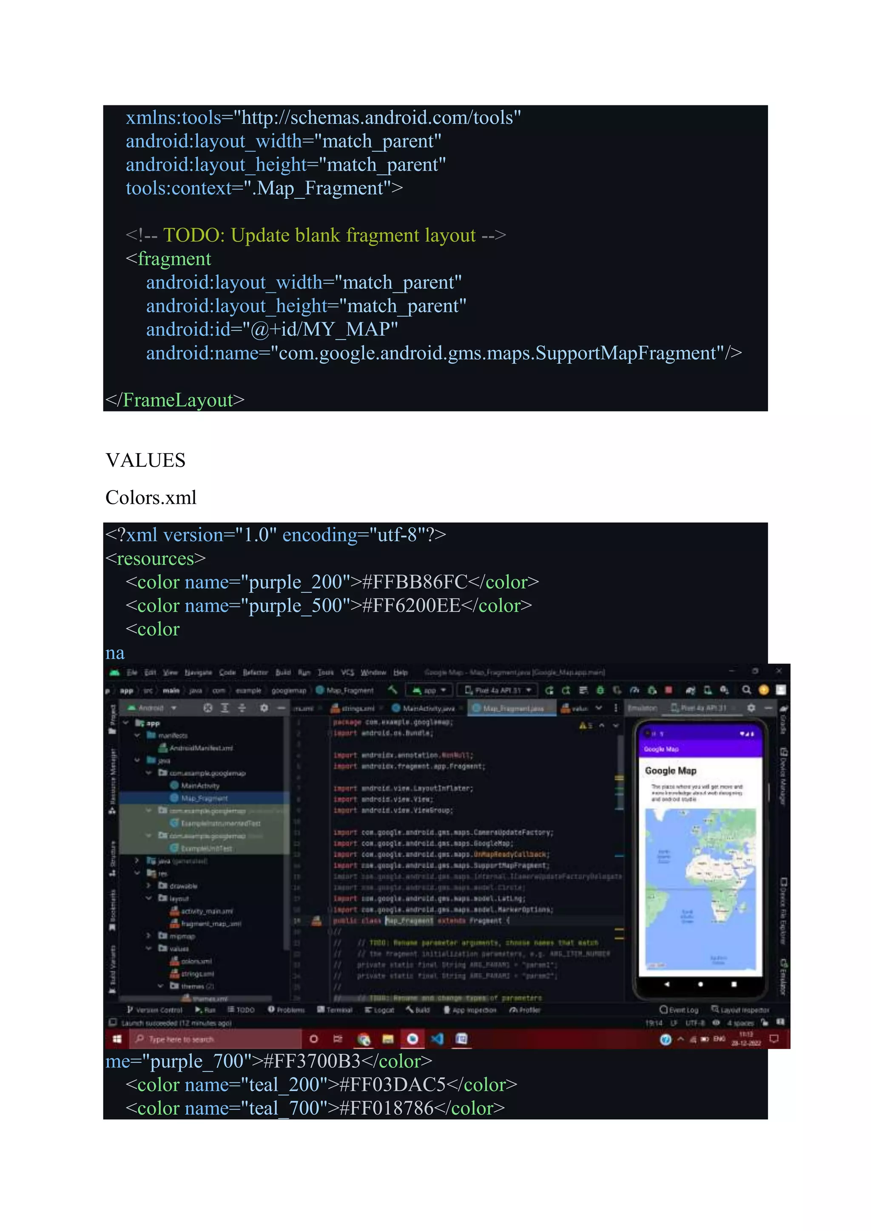This screenshot has height=1231, width=871.
Task: Collapse the manifests folder
Action: coord(137,735)
